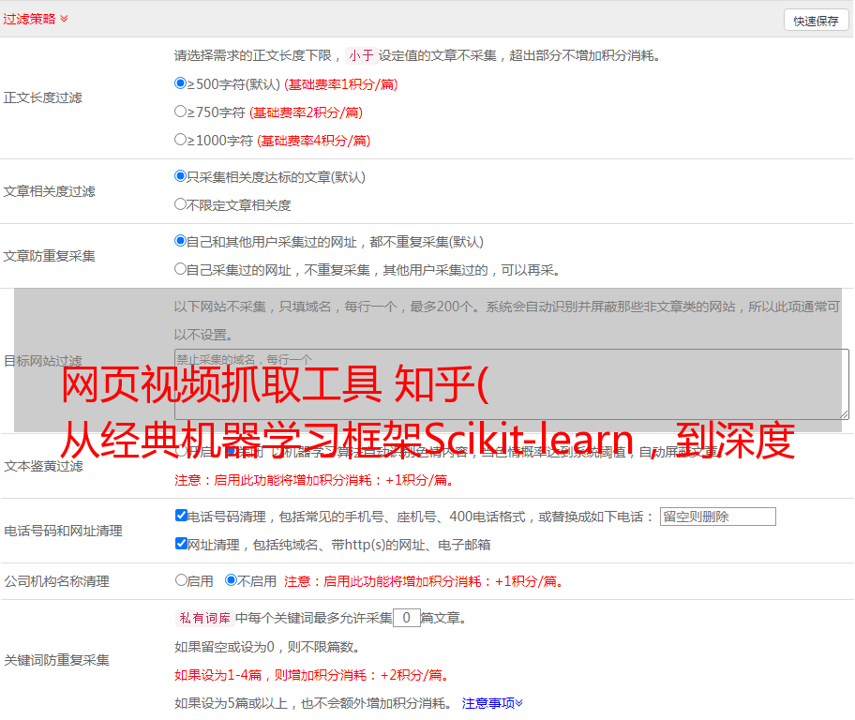Click the 私有词库 tag

coord(205,618)
